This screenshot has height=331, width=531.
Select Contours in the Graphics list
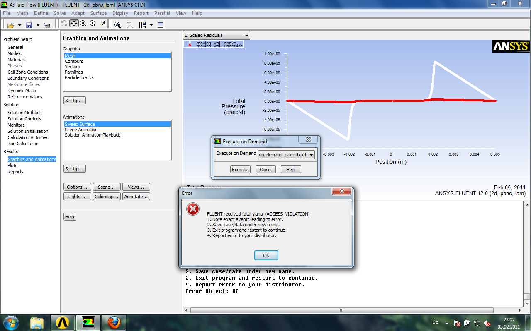point(74,61)
